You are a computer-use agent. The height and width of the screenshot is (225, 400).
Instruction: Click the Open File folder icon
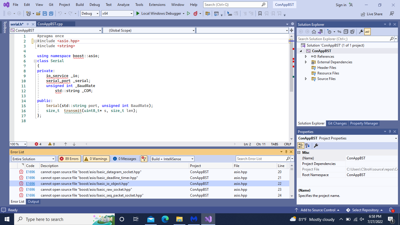pos(39,13)
